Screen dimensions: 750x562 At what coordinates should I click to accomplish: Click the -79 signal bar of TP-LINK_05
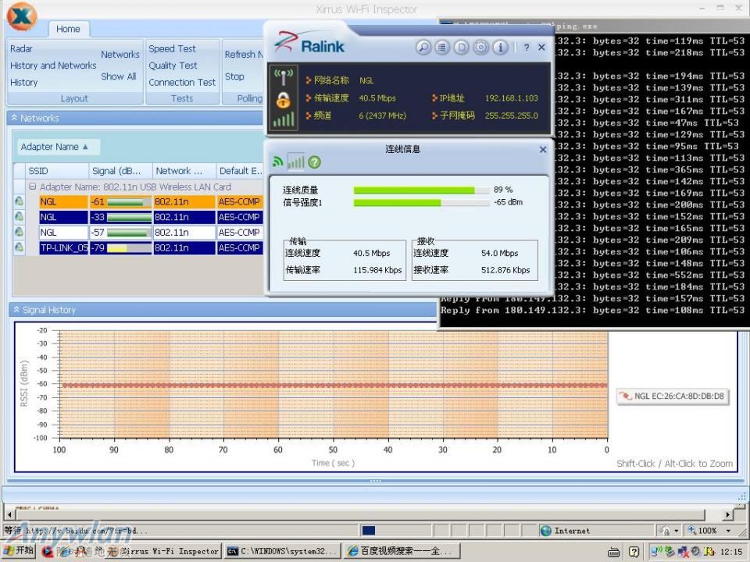pos(129,248)
